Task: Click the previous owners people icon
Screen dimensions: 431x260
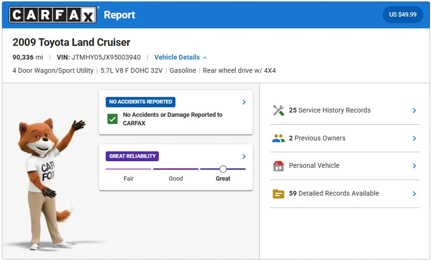Action: (x=278, y=138)
